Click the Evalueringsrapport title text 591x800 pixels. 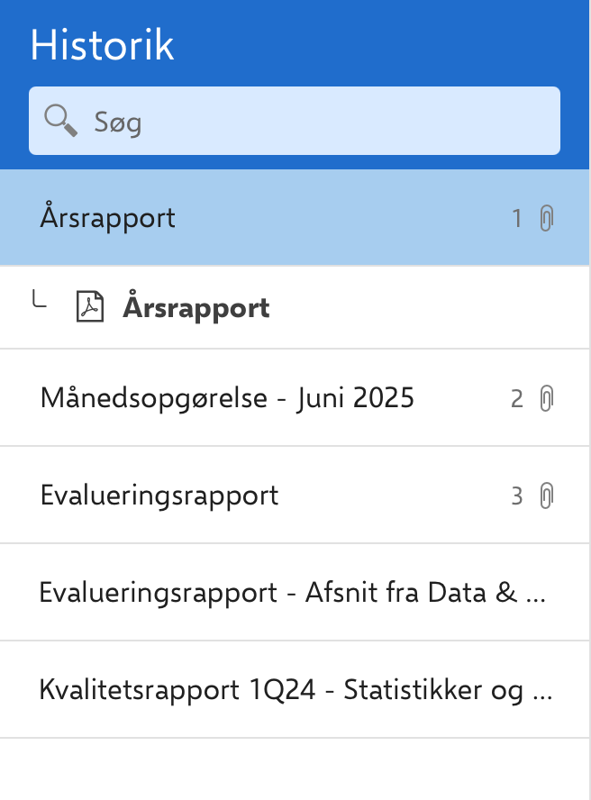(x=159, y=495)
